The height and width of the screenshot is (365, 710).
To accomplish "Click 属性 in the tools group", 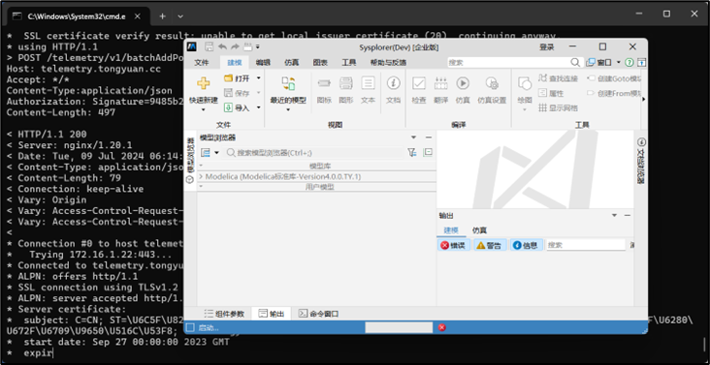I will [552, 93].
